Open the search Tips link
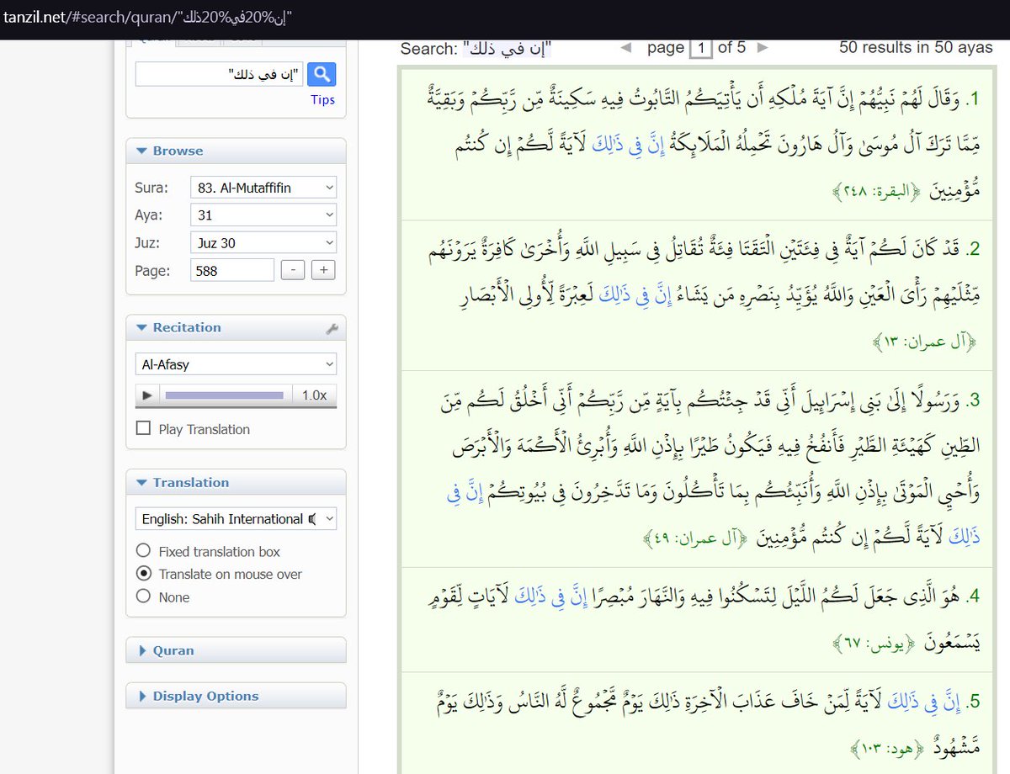The width and height of the screenshot is (1010, 774). 322,100
